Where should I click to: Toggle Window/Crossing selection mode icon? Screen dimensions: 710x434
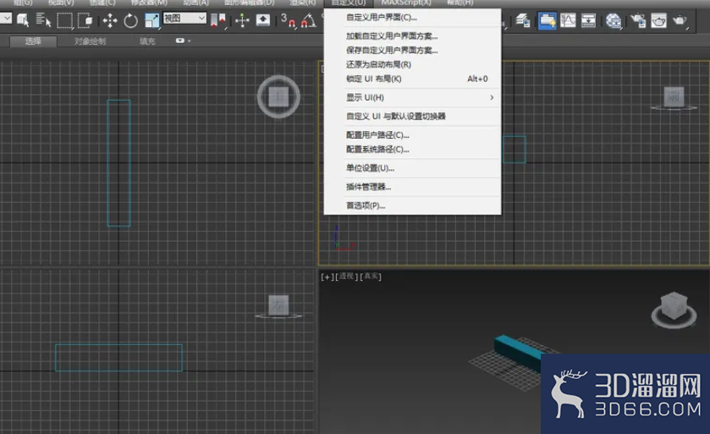click(x=85, y=20)
